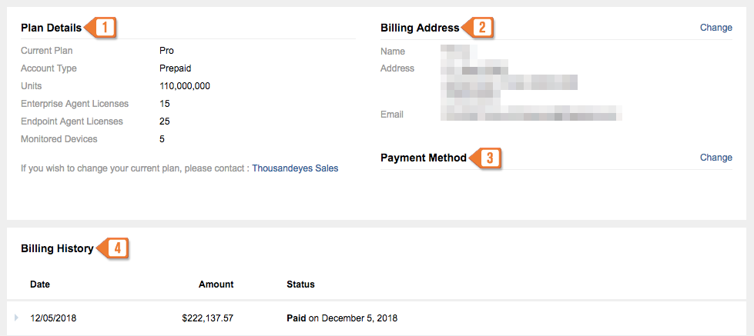Change the Payment Method
The width and height of the screenshot is (754, 336).
pyautogui.click(x=716, y=158)
